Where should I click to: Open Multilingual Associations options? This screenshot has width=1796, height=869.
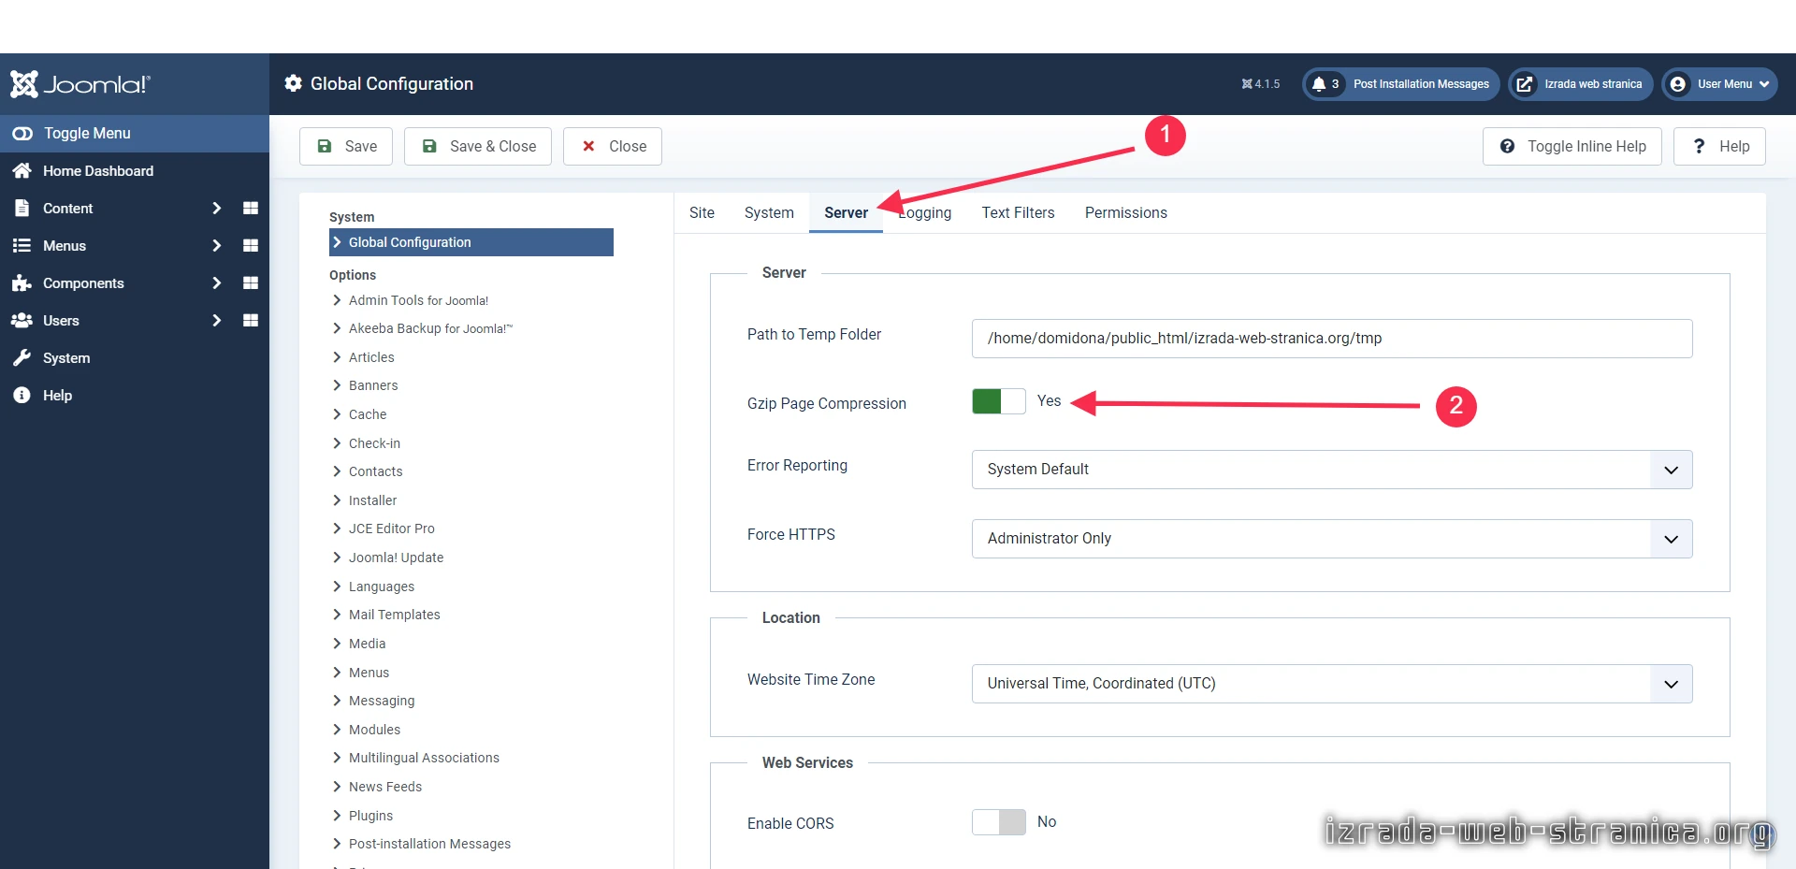[424, 758]
